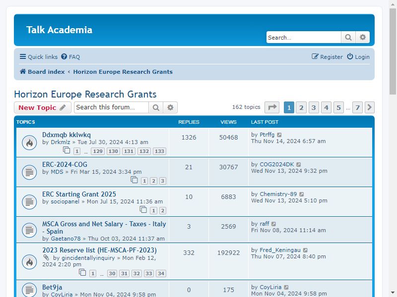
Task: Open author profile Drkmlz
Action: [60, 142]
